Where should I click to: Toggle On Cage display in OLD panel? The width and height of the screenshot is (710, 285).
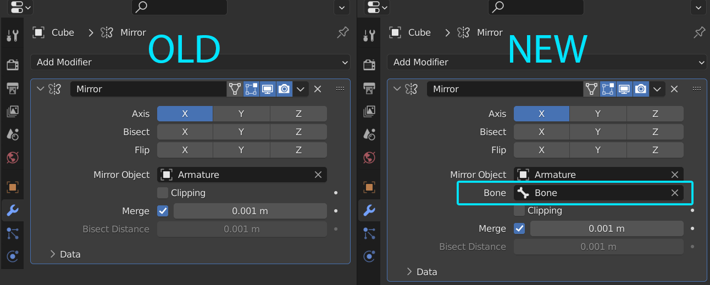point(235,89)
